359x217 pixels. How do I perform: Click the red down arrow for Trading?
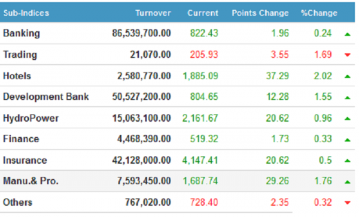point(347,55)
